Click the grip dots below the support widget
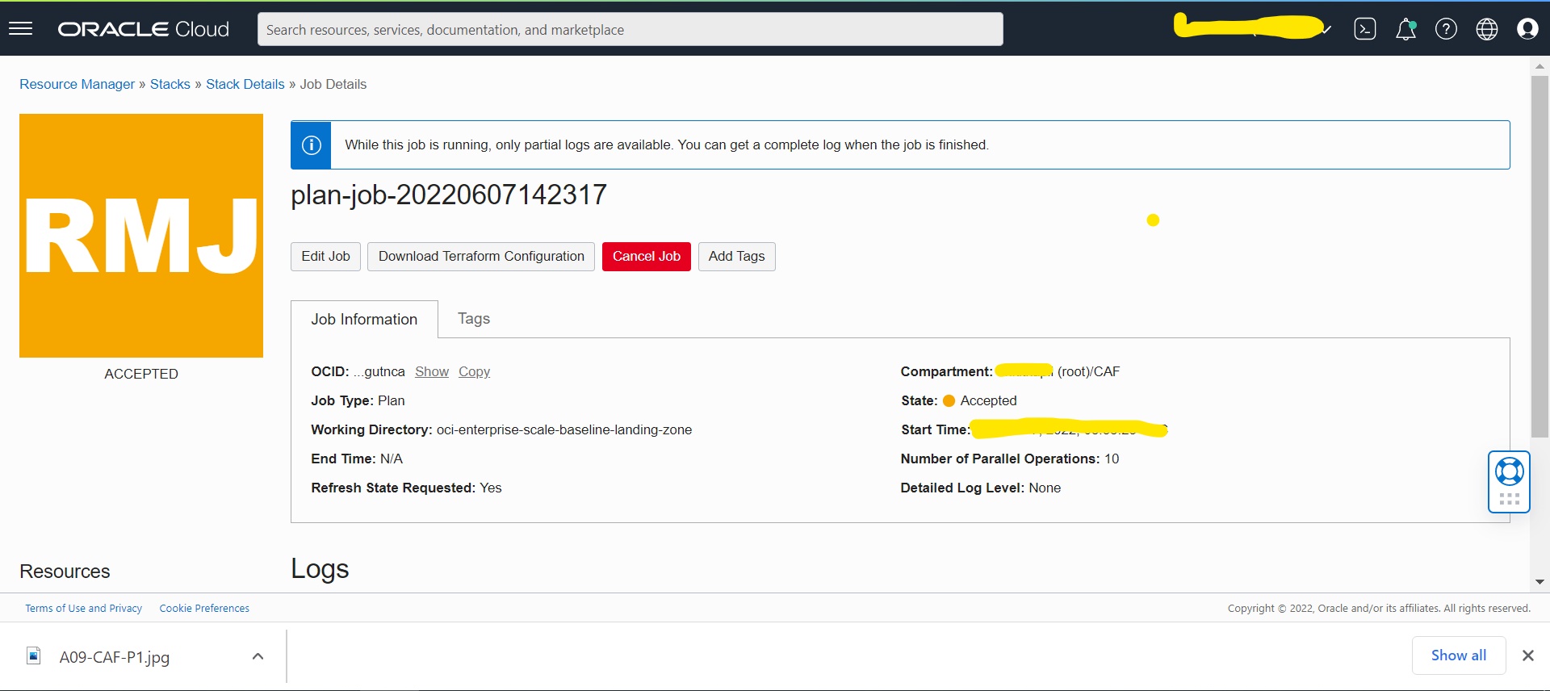 click(1509, 499)
